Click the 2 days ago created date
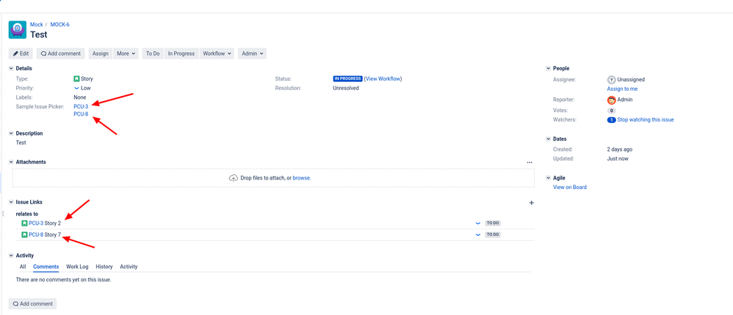The width and height of the screenshot is (733, 315). [x=620, y=149]
